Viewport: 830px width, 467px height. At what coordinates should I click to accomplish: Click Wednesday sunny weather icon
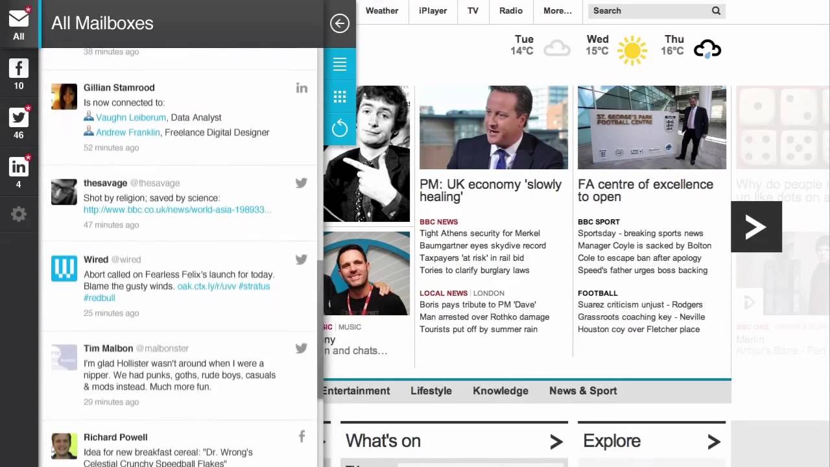(632, 50)
